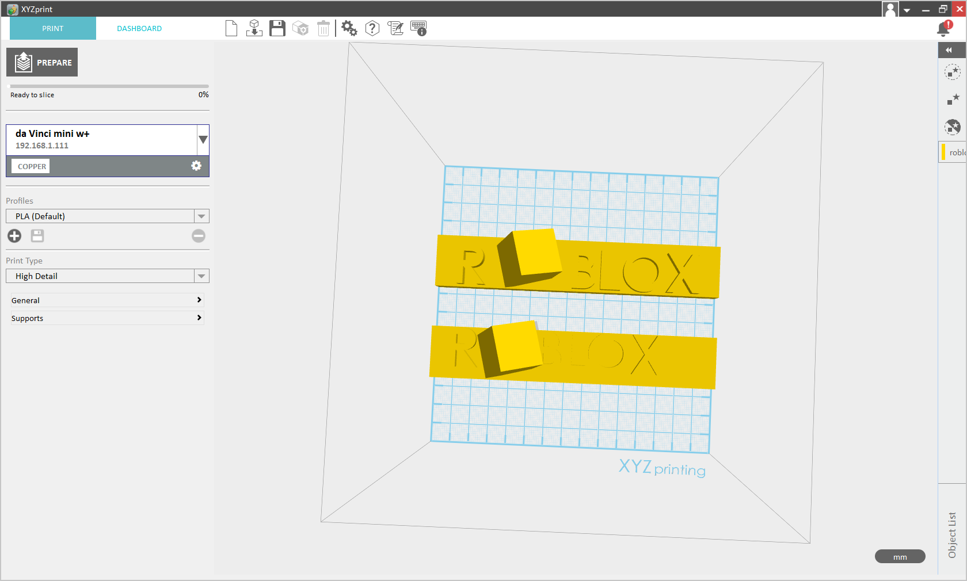Open the notifications bell
The image size is (967, 581).
pyautogui.click(x=945, y=28)
